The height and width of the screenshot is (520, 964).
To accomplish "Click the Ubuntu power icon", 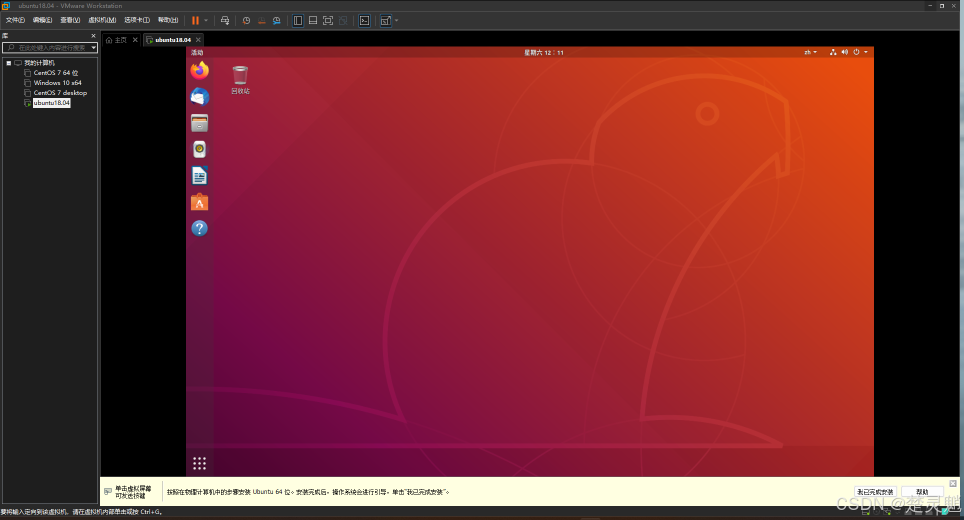I will [x=856, y=52].
